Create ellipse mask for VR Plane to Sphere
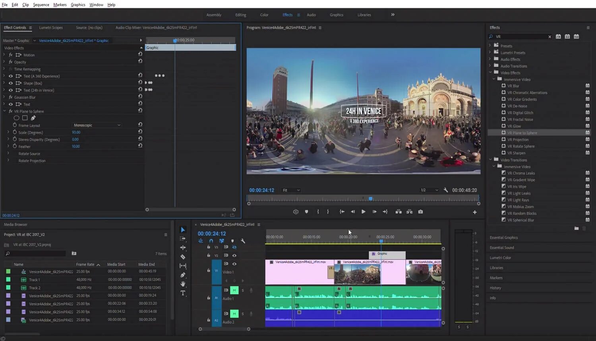Viewport: 596px width, 341px height. coord(16,118)
